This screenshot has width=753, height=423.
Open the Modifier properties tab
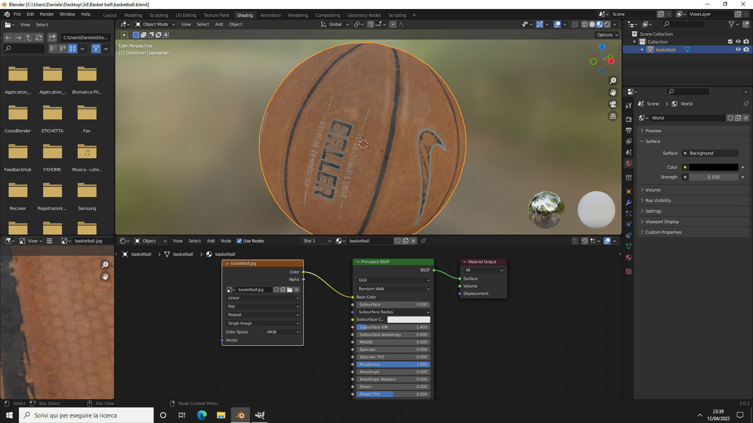[629, 202]
